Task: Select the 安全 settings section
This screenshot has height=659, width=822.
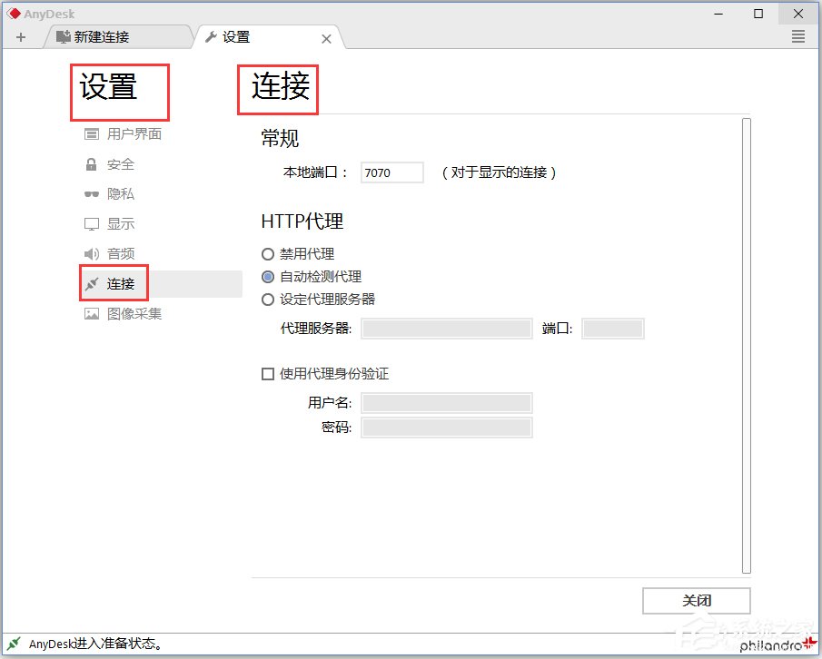Action: [x=117, y=163]
